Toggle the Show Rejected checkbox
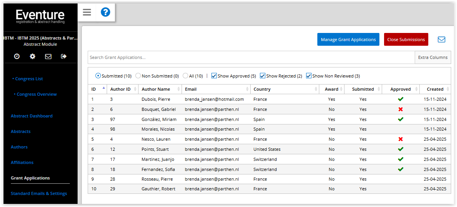The image size is (457, 207). pyautogui.click(x=263, y=76)
